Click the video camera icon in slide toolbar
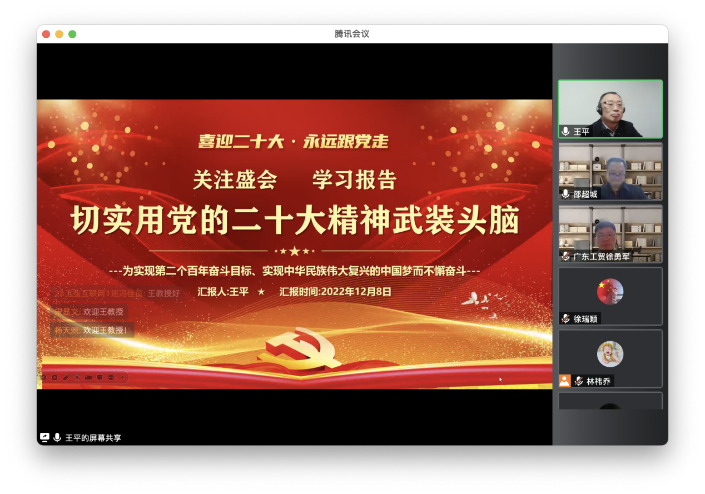This screenshot has width=705, height=494. coord(88,377)
